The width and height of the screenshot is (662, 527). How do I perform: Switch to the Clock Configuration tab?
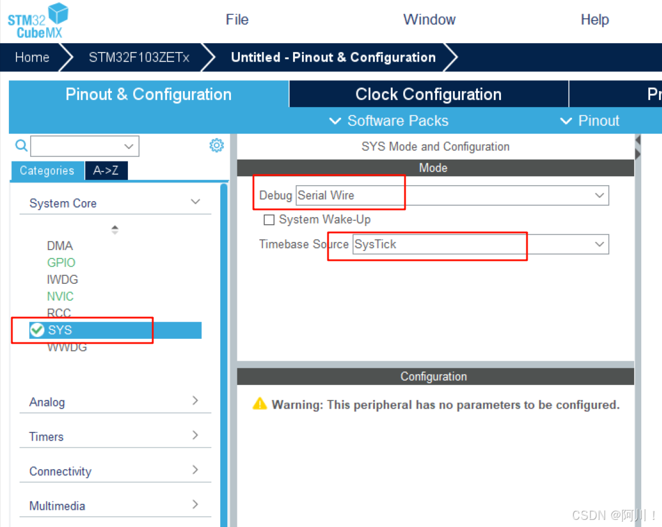pos(429,94)
